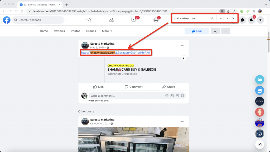
Task: Open the Reviews tab
Action: [59, 31]
